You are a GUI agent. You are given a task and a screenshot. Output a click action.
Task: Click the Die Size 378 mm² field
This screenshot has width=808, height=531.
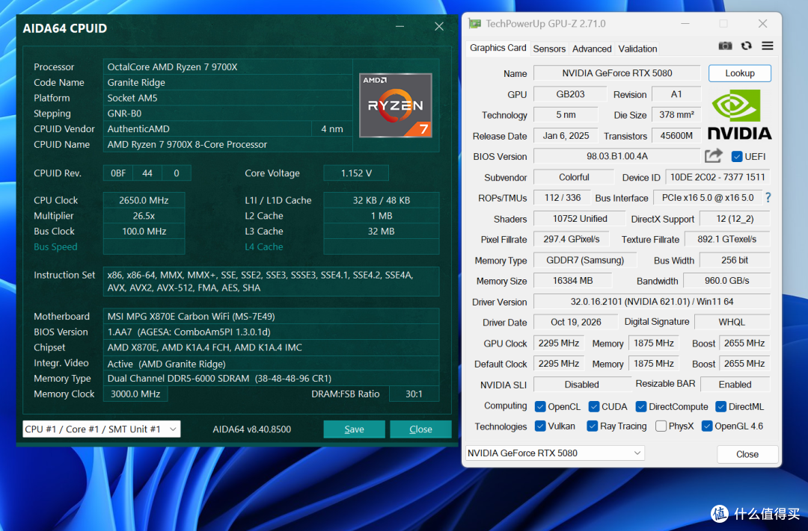[x=676, y=115]
